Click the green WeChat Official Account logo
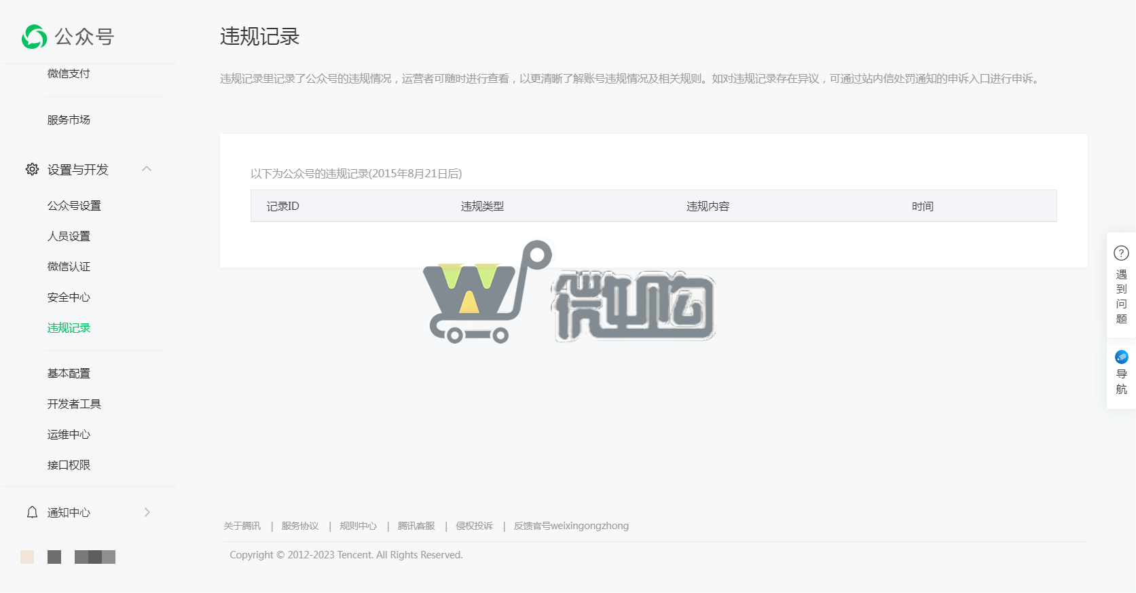 click(x=35, y=37)
